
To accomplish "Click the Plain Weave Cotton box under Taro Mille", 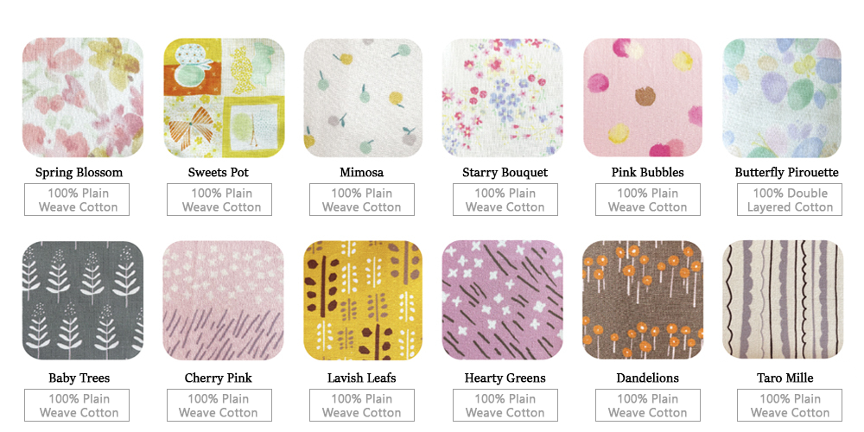I will point(790,405).
